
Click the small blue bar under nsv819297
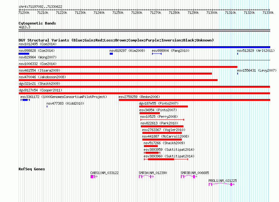point(111,54)
